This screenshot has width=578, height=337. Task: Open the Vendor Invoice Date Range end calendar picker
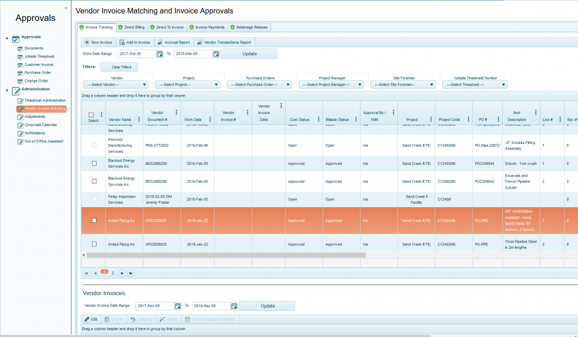(234, 305)
